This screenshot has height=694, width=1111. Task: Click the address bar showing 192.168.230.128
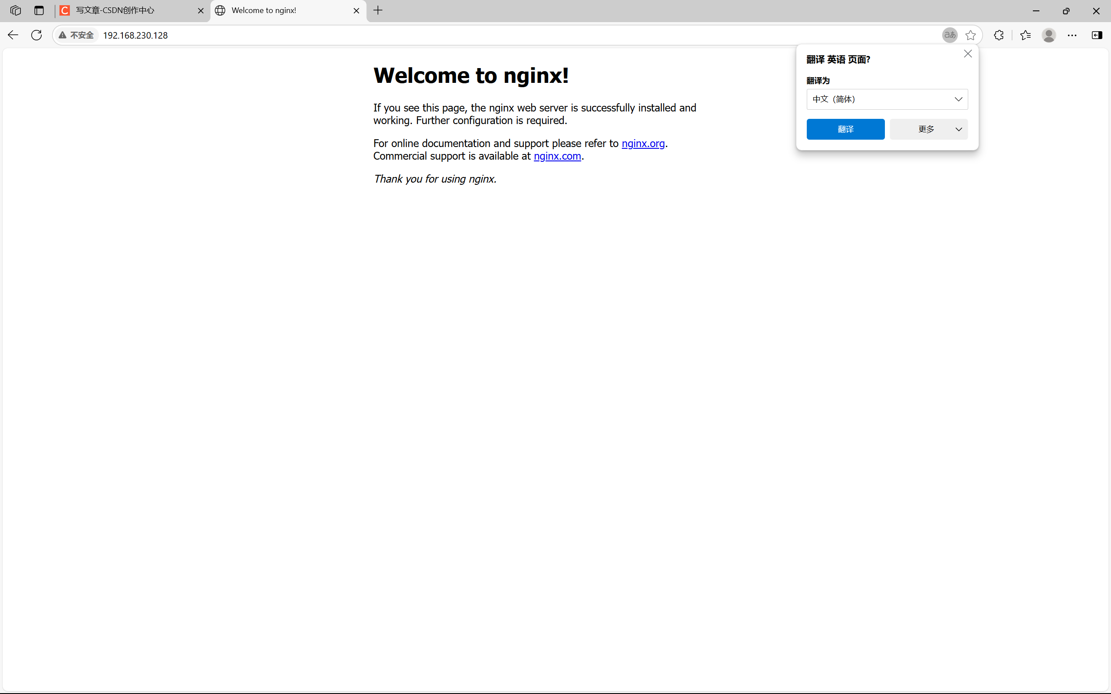pos(135,35)
